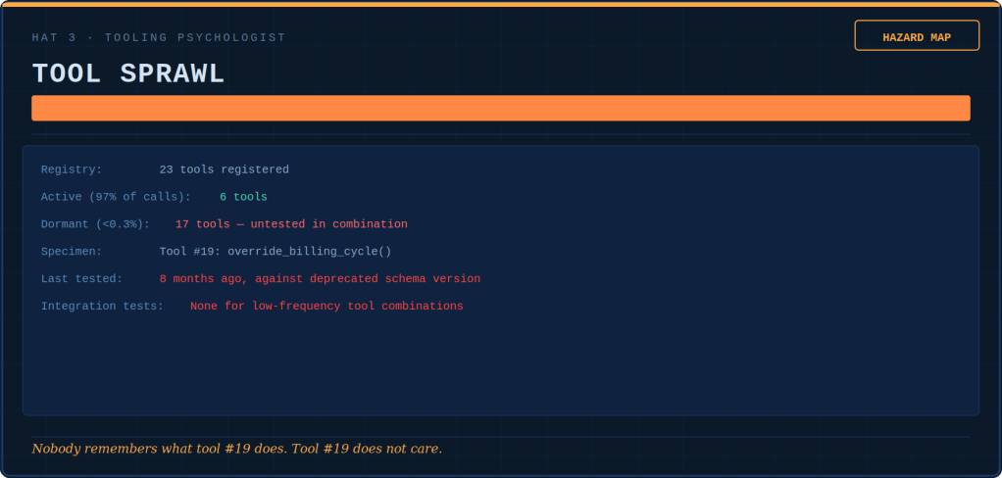
Task: Click the orange progress bar under the title
Action: click(500, 108)
